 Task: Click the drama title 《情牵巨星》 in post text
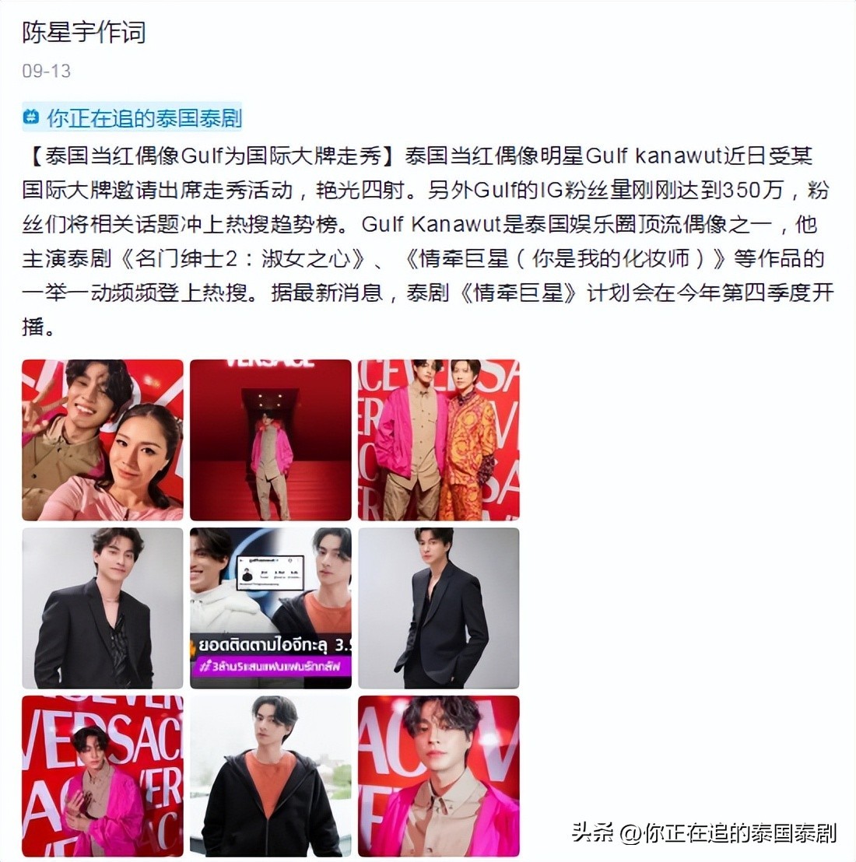(517, 293)
